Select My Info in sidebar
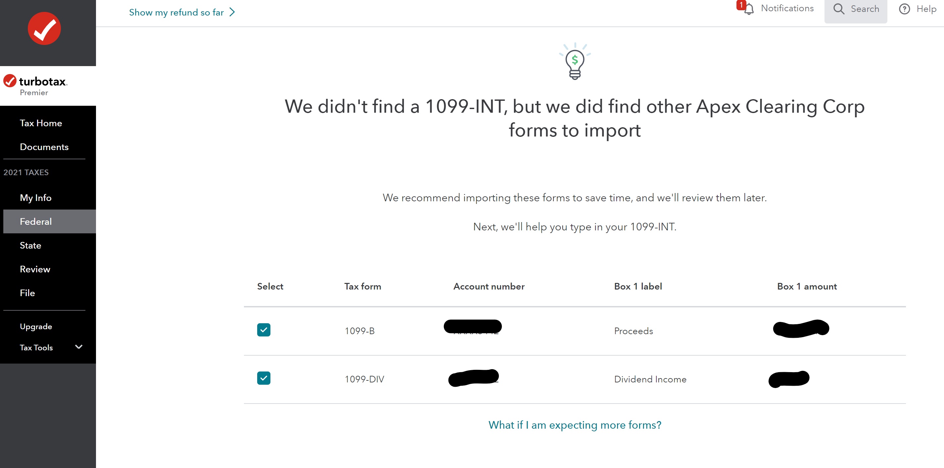This screenshot has height=468, width=944. click(x=35, y=198)
